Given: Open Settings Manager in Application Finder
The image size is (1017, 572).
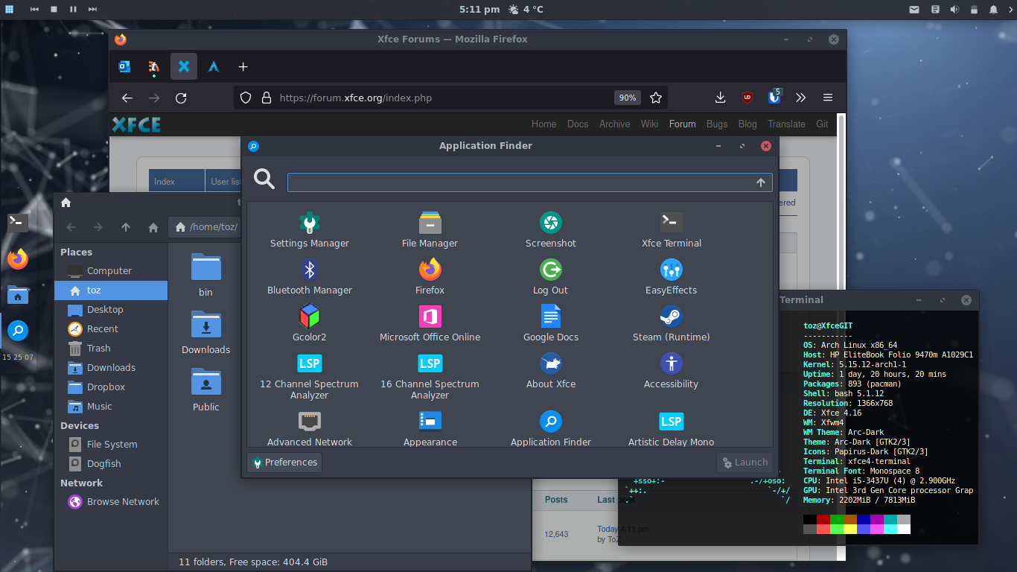Looking at the screenshot, I should (309, 230).
